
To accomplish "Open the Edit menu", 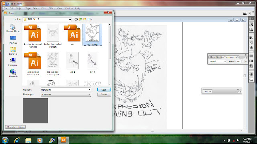I will (12, 8).
